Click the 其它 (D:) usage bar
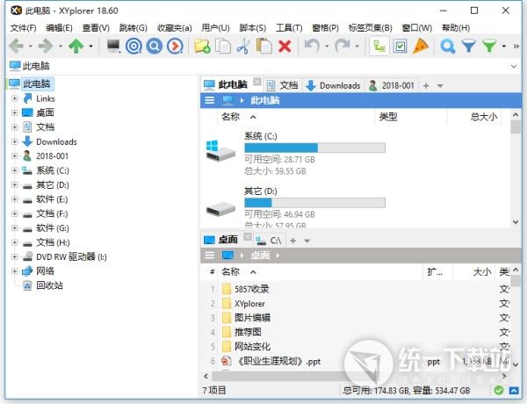 click(314, 203)
